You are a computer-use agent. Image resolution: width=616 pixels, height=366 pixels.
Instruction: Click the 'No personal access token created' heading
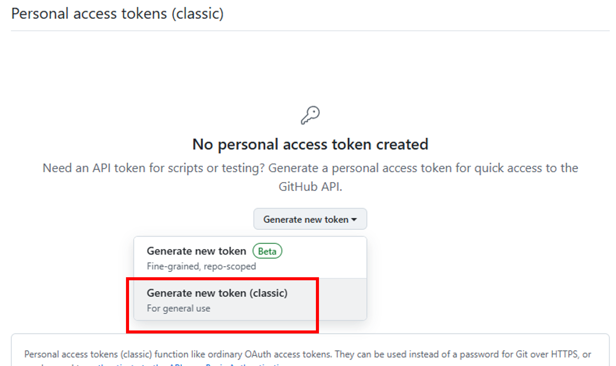310,144
